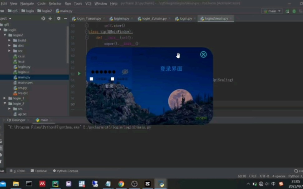Select res.qrc in project tree
Viewport: 303px width, 189px height.
click(23, 93)
